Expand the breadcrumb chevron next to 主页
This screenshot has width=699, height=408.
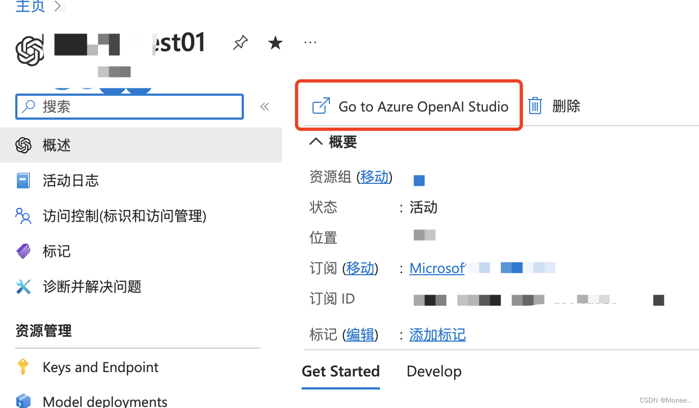pyautogui.click(x=57, y=5)
